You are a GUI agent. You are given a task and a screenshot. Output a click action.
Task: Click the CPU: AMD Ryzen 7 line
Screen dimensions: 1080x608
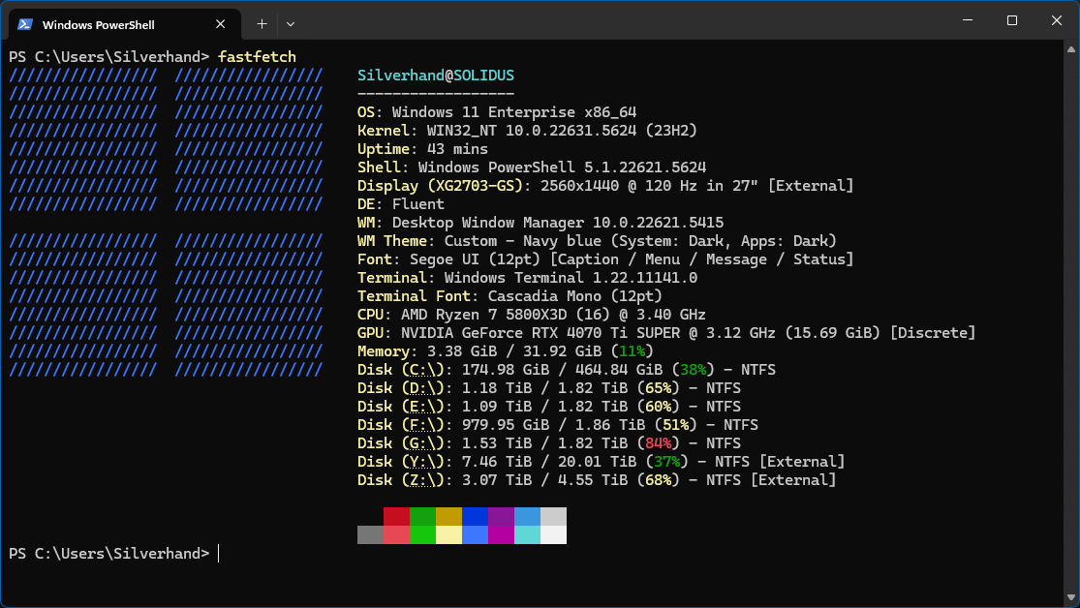(x=532, y=315)
